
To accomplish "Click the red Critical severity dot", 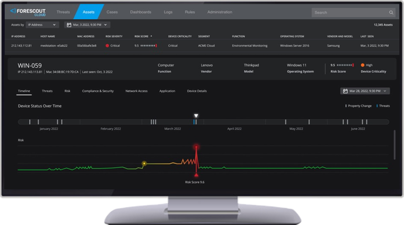I will tap(107, 46).
